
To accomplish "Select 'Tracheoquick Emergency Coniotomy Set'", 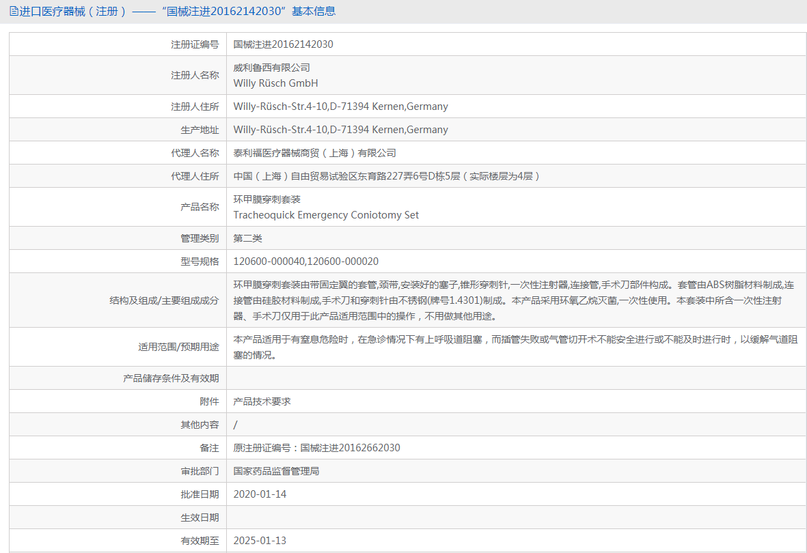I will (326, 215).
